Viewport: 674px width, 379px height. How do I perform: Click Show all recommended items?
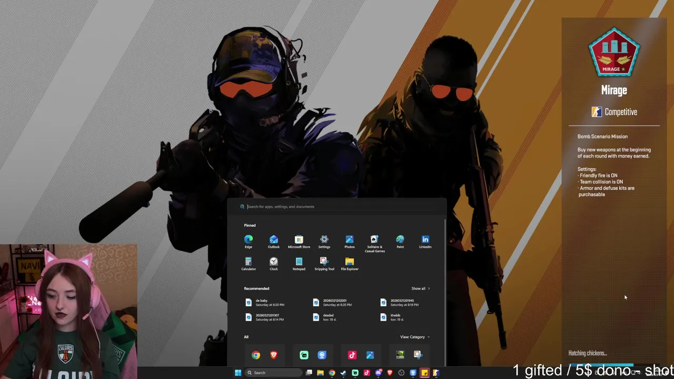[x=421, y=288]
